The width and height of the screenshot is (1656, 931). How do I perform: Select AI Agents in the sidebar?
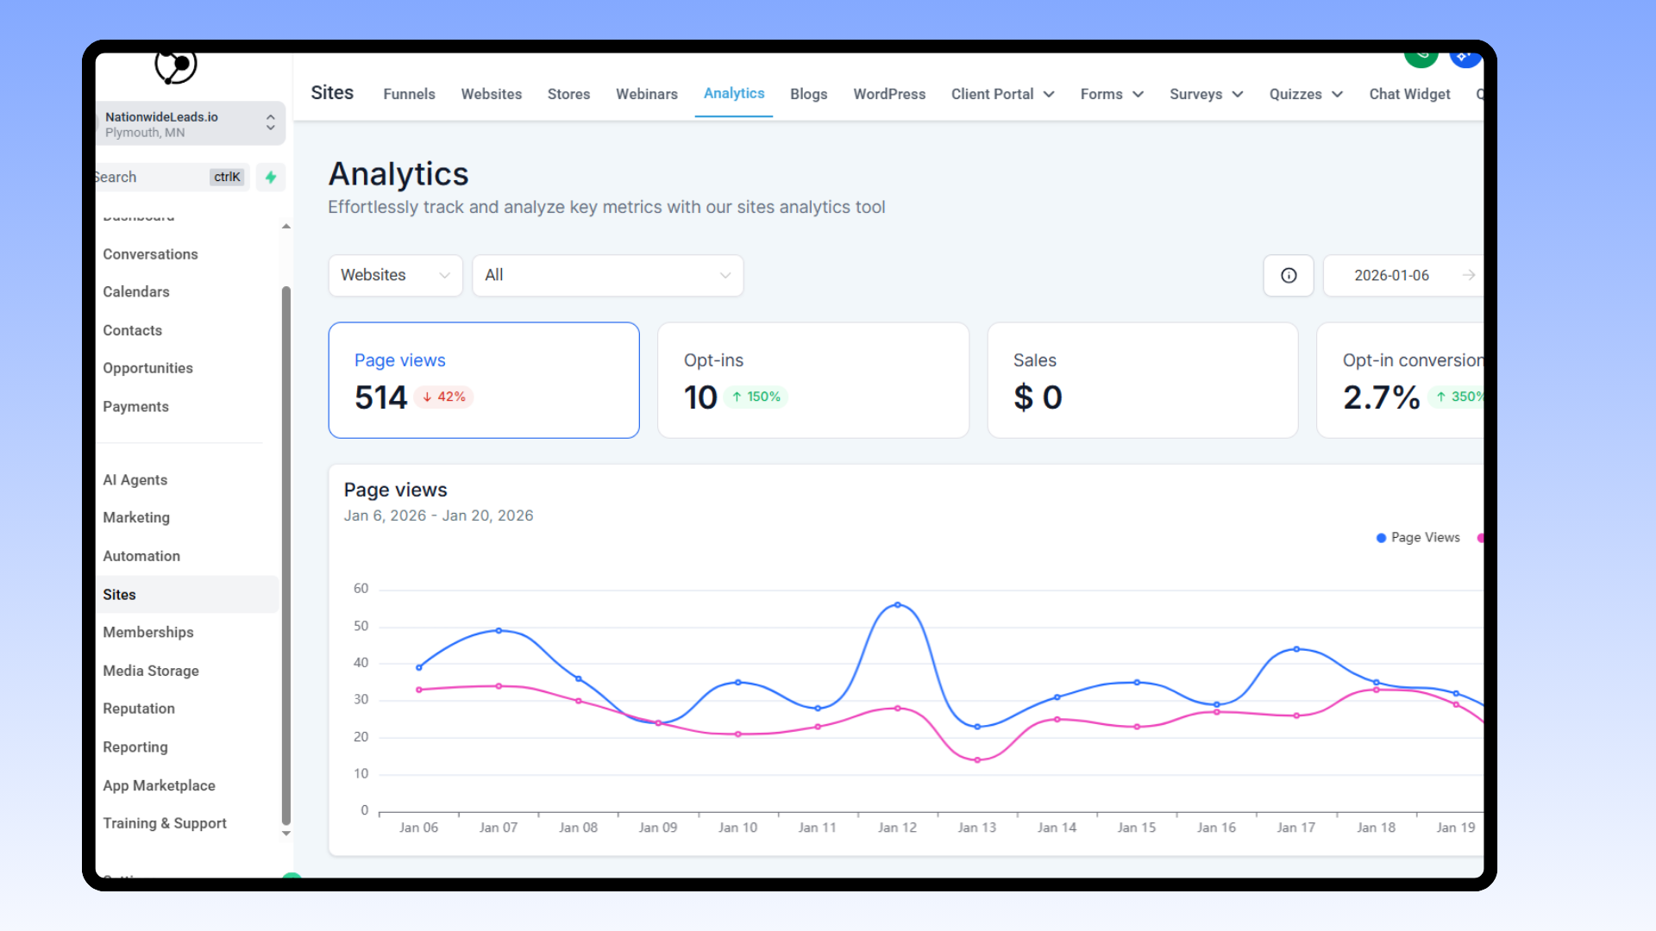click(x=135, y=479)
